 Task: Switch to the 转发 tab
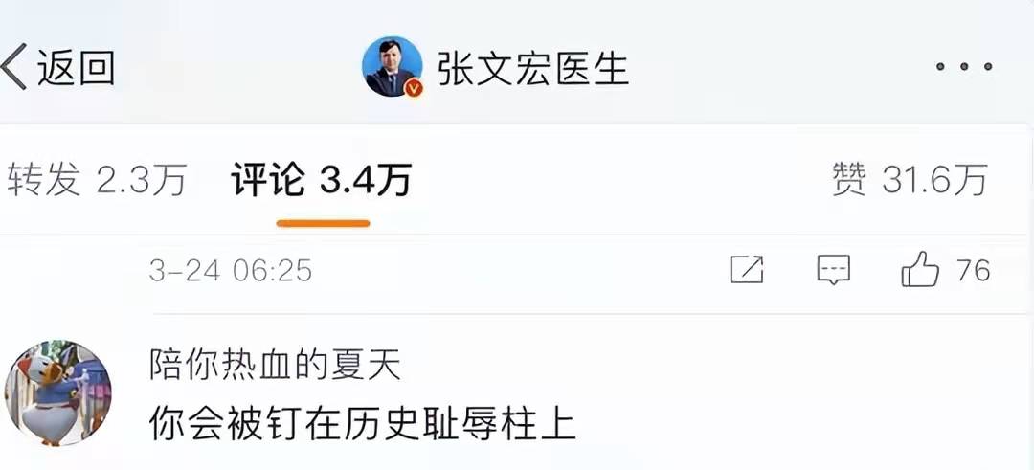(43, 179)
